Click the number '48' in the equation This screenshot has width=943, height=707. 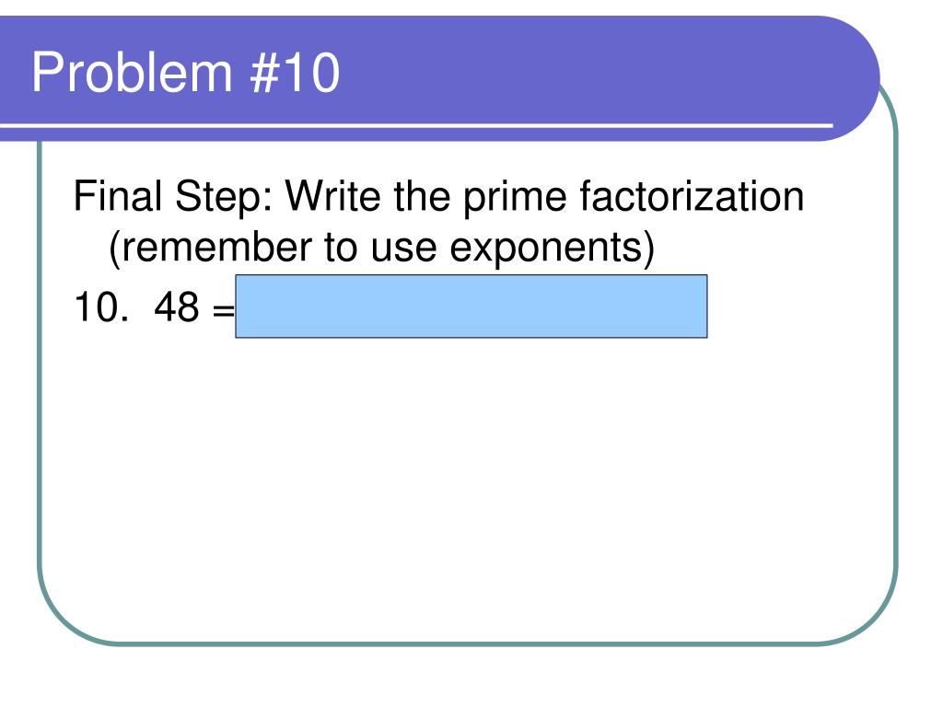[x=176, y=307]
